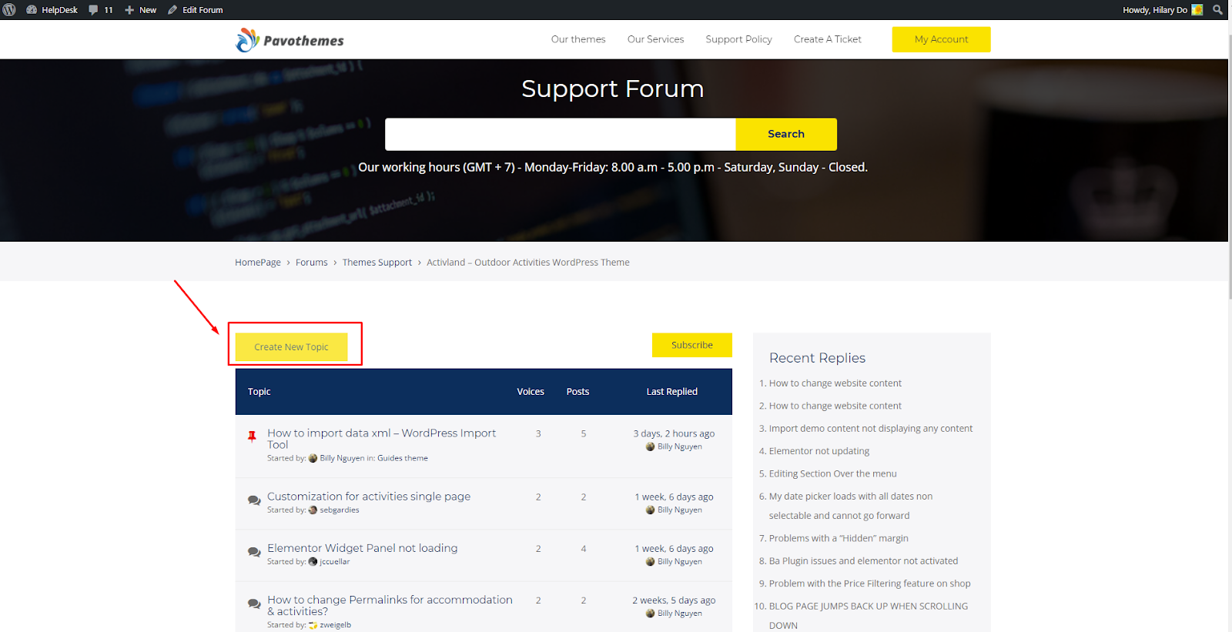Open BLOG PAGE JUMPS BACK UP reply

click(x=868, y=616)
